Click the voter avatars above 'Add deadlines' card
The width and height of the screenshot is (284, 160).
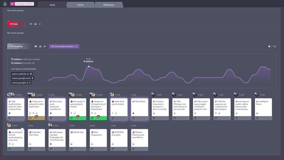coord(11,94)
